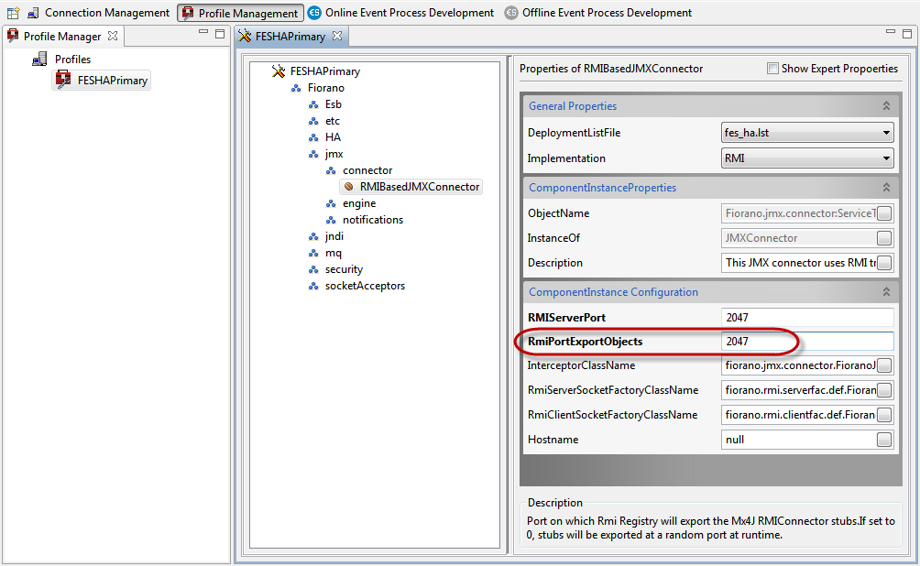Click the RMIServerPort input field
This screenshot has height=566, width=920.
click(806, 317)
